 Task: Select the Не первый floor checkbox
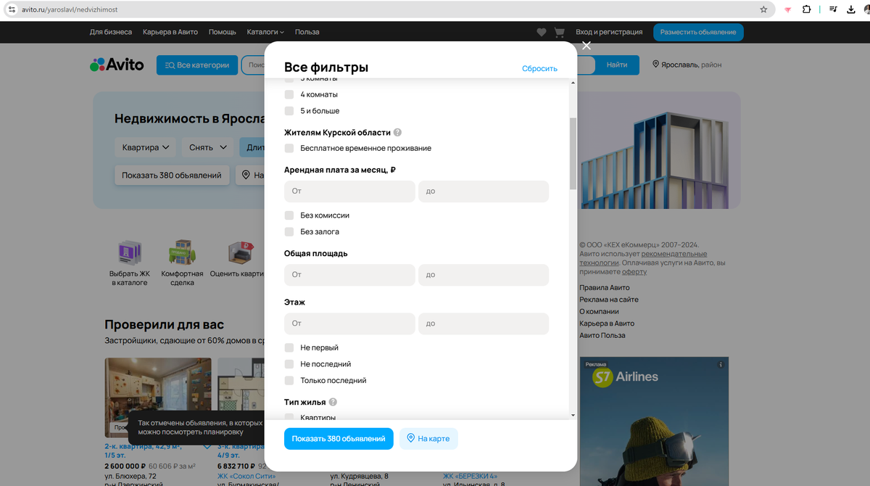coord(289,347)
